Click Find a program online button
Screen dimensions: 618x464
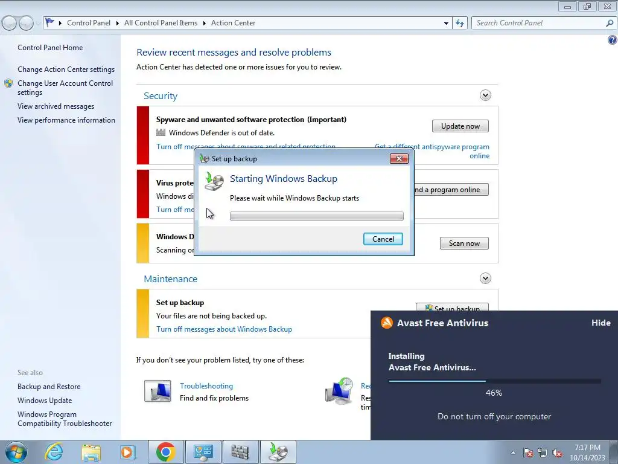tap(451, 189)
